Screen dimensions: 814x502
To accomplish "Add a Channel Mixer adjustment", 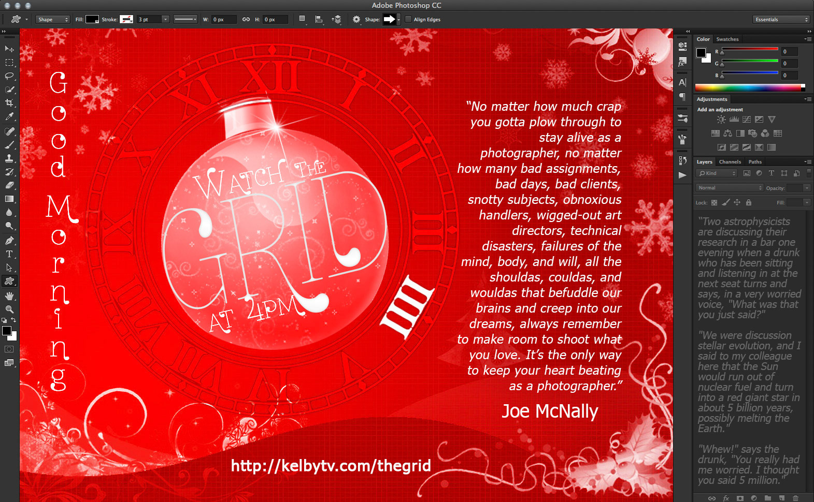I will [765, 134].
